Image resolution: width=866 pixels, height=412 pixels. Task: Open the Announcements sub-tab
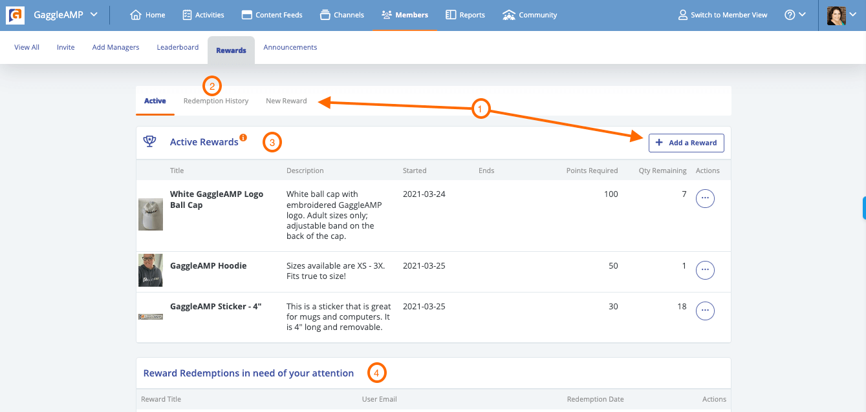pyautogui.click(x=290, y=47)
